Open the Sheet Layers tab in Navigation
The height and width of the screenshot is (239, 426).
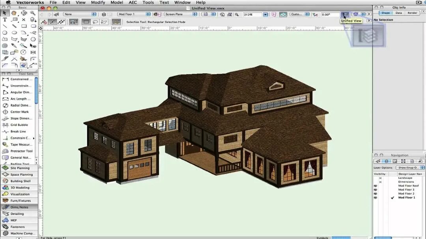pos(395,161)
